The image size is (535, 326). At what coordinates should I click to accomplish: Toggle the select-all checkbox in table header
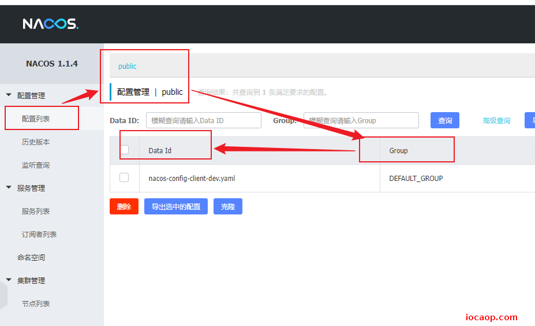pyautogui.click(x=124, y=150)
